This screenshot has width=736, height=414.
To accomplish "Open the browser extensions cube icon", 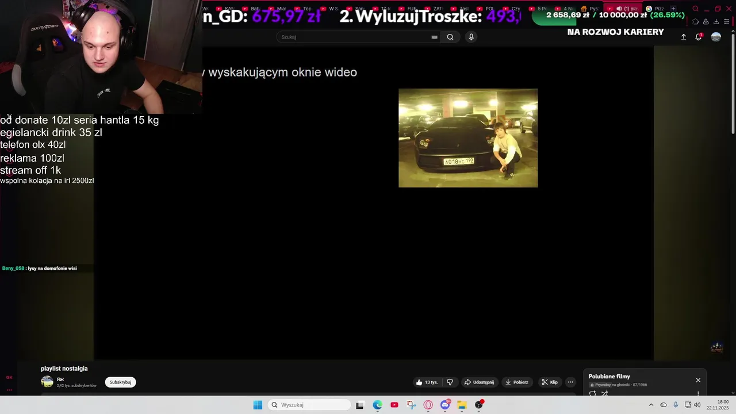I will [x=695, y=22].
